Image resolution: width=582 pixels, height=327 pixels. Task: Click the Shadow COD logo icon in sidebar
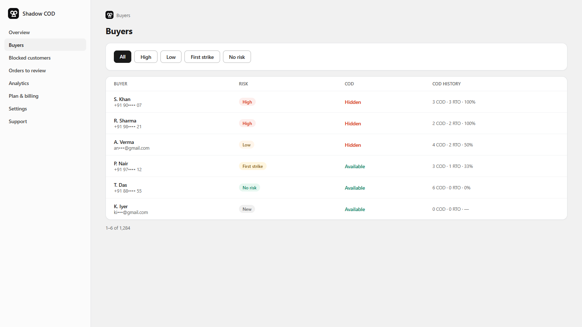(13, 13)
